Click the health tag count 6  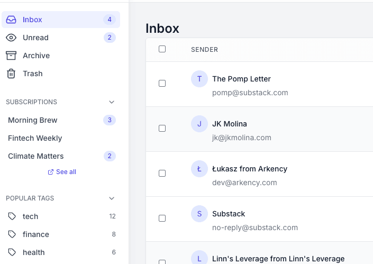[114, 252]
